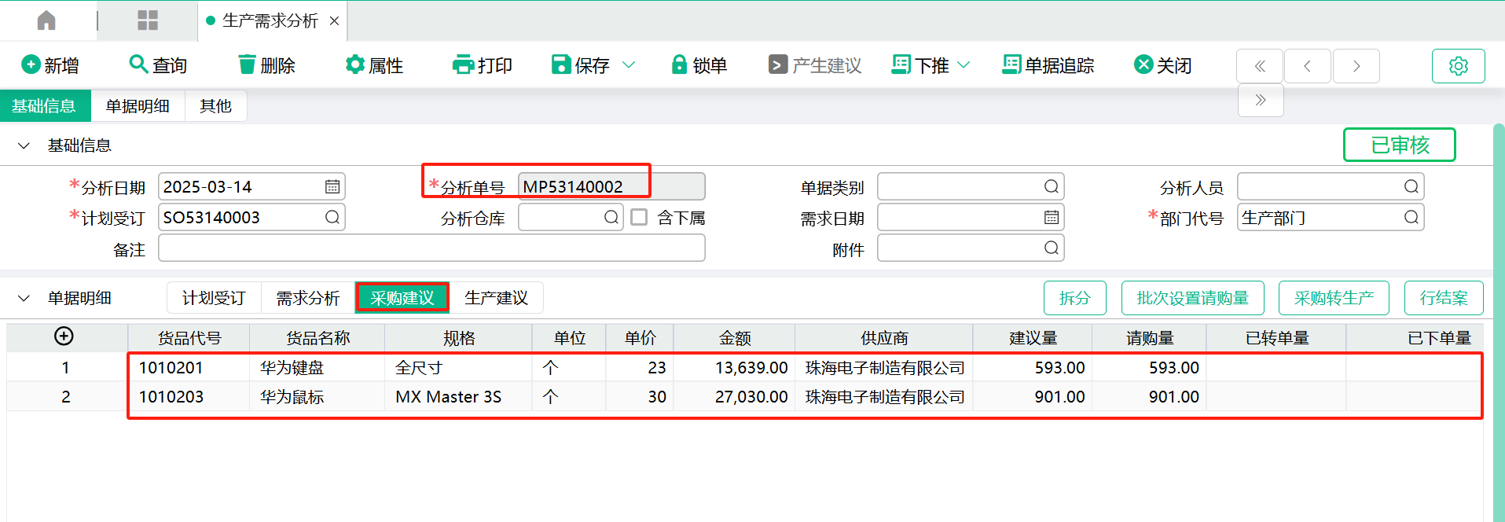Go to the home page icon

pos(46,20)
